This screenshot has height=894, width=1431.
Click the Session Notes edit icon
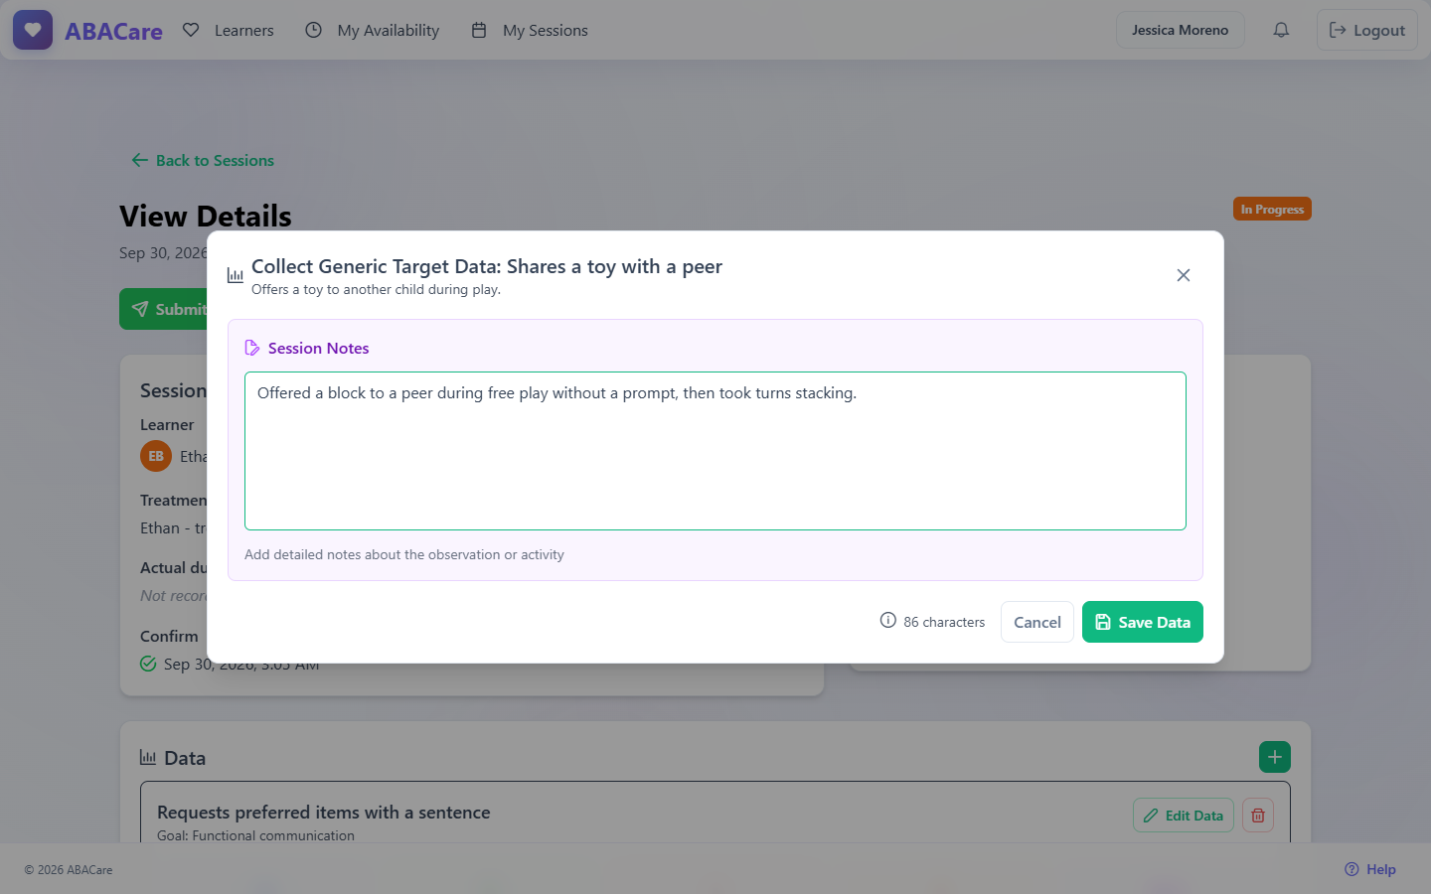252,349
